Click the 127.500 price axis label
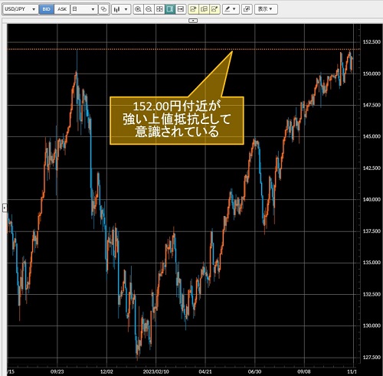383x376 pixels. pyautogui.click(x=372, y=357)
